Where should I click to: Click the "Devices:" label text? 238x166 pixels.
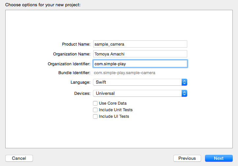82,93
